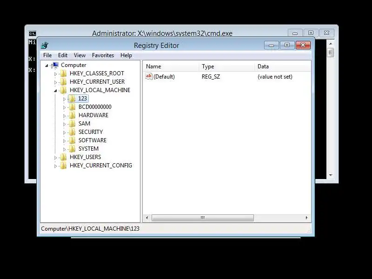This screenshot has height=279, width=372.
Task: Click the SECURITY folder icon
Action: point(72,132)
